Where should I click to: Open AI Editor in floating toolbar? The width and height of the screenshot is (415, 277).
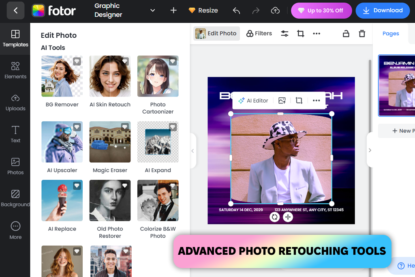tap(253, 101)
